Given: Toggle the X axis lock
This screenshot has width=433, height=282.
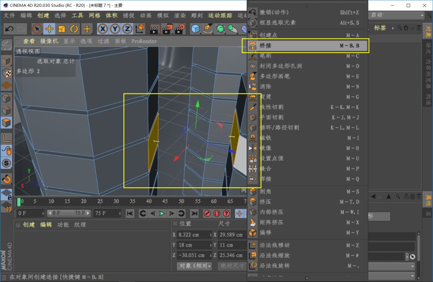Looking at the screenshot, I should [103, 29].
